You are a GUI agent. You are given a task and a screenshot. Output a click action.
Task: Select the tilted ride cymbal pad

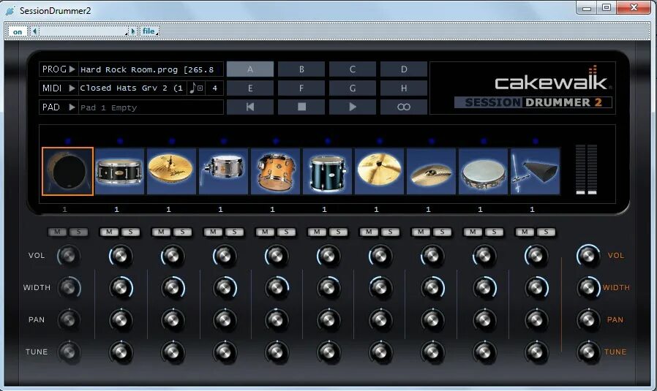(x=432, y=171)
